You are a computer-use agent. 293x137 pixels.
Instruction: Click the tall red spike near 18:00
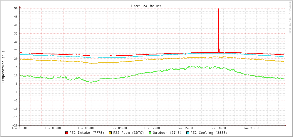[x=219, y=29]
